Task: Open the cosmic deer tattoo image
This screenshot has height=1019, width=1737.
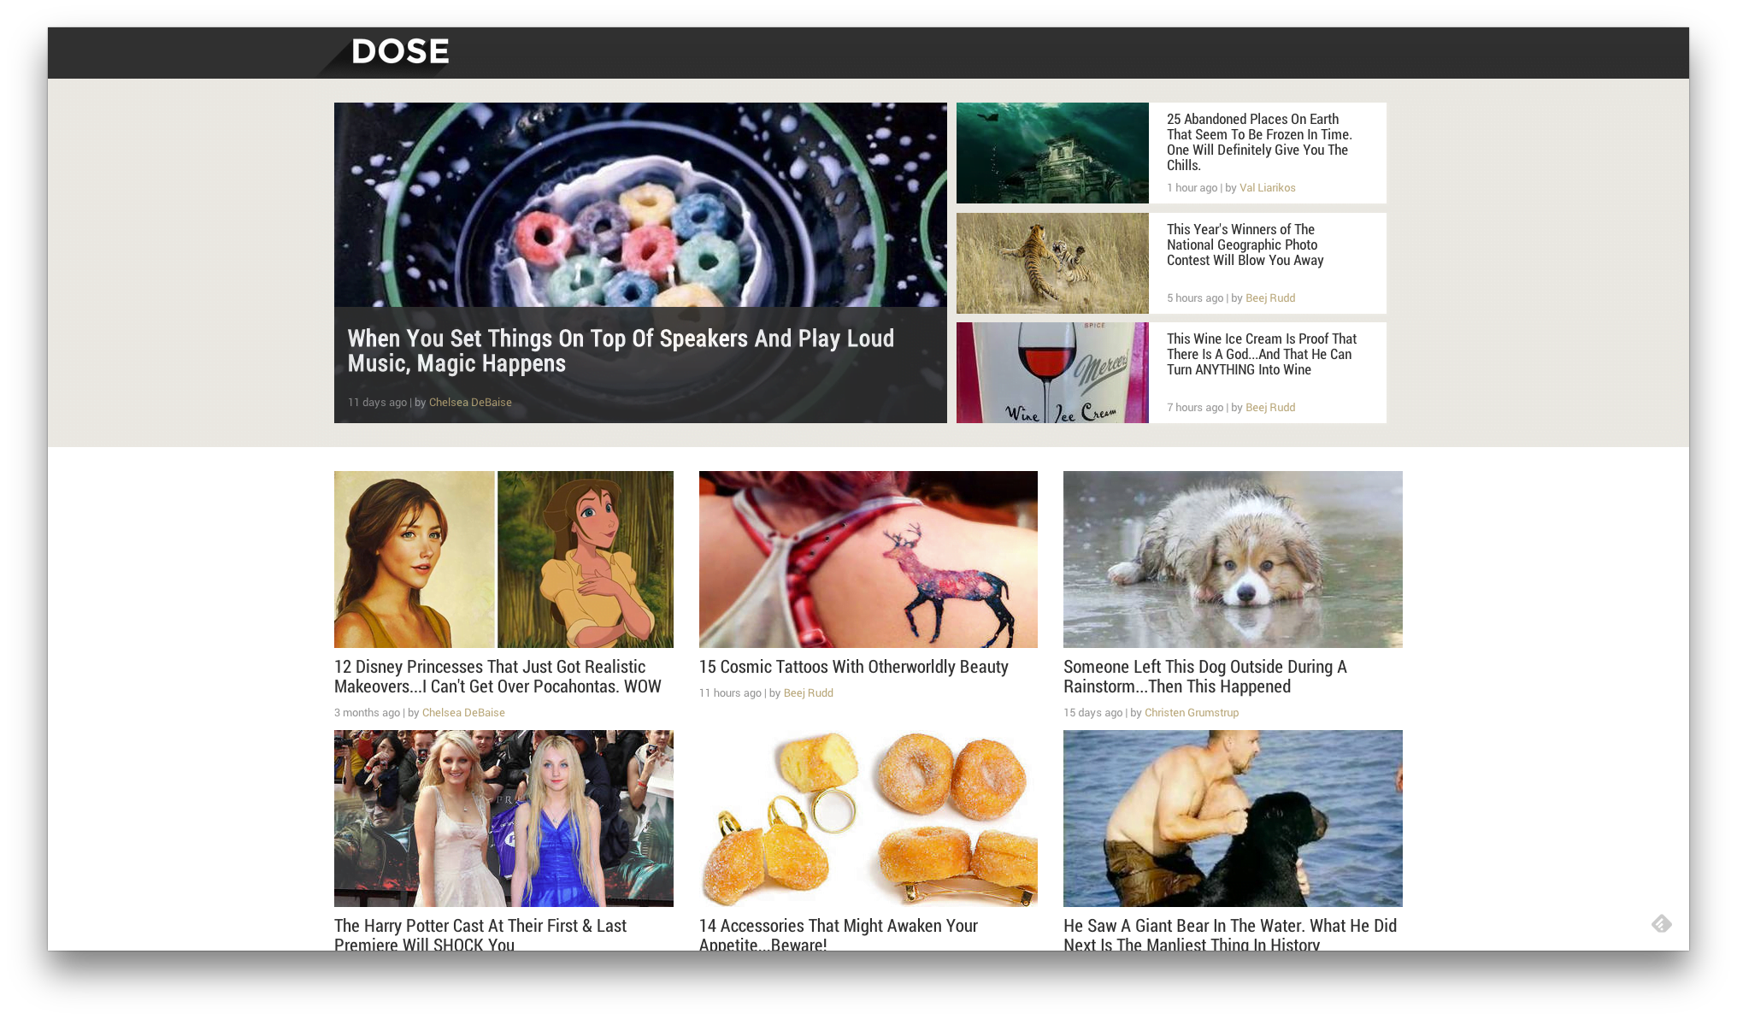Action: click(868, 559)
